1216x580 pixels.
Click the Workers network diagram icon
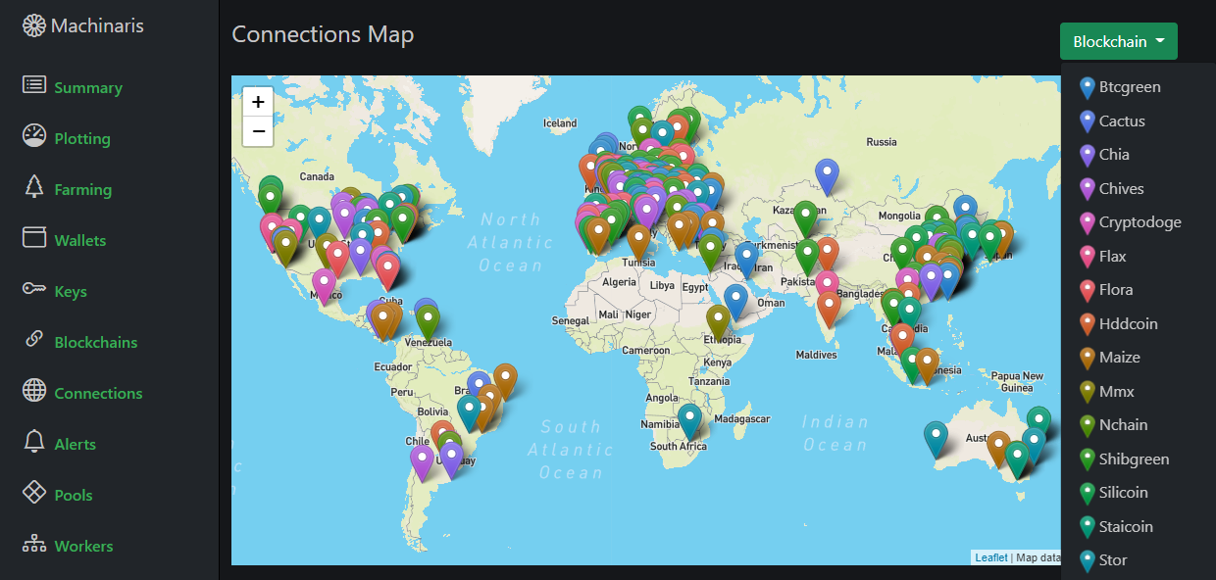(34, 543)
